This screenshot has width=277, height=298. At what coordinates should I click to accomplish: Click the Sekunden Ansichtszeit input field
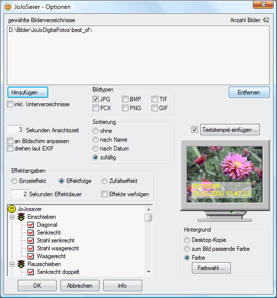click(15, 130)
